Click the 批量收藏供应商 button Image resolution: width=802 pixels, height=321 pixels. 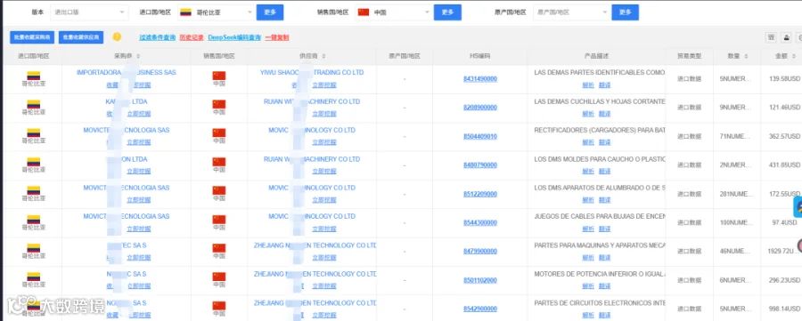(81, 37)
